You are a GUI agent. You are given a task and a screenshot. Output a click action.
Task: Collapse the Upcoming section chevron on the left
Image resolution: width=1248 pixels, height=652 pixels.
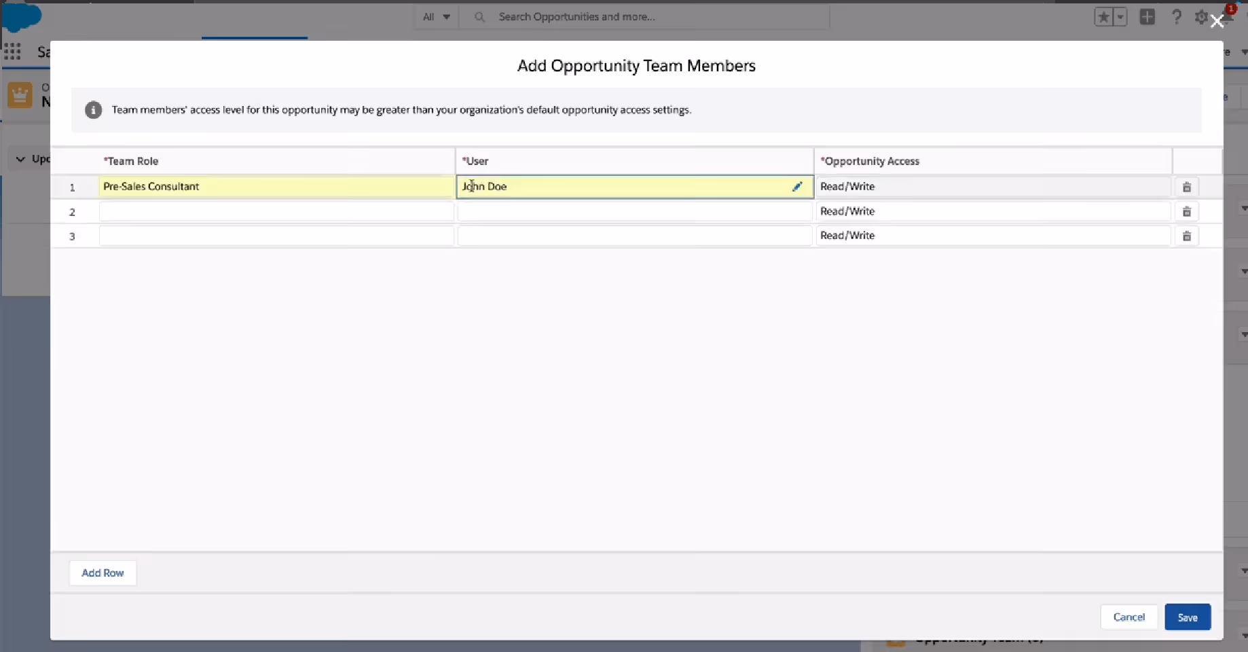pyautogui.click(x=20, y=159)
